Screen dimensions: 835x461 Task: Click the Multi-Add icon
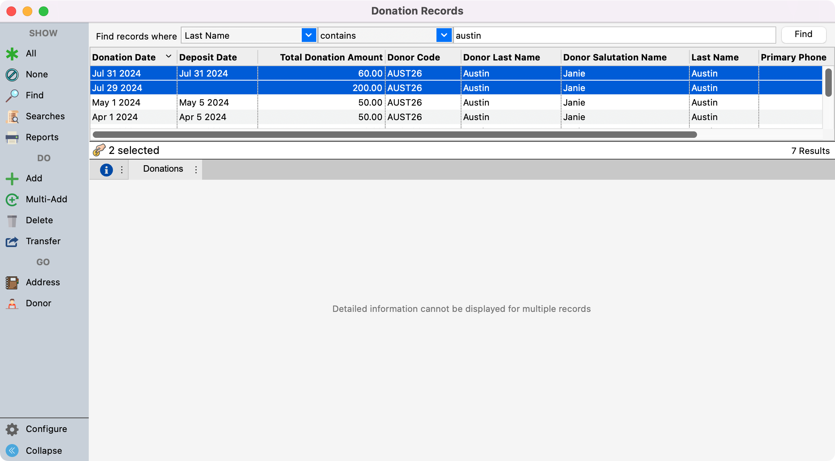(12, 199)
